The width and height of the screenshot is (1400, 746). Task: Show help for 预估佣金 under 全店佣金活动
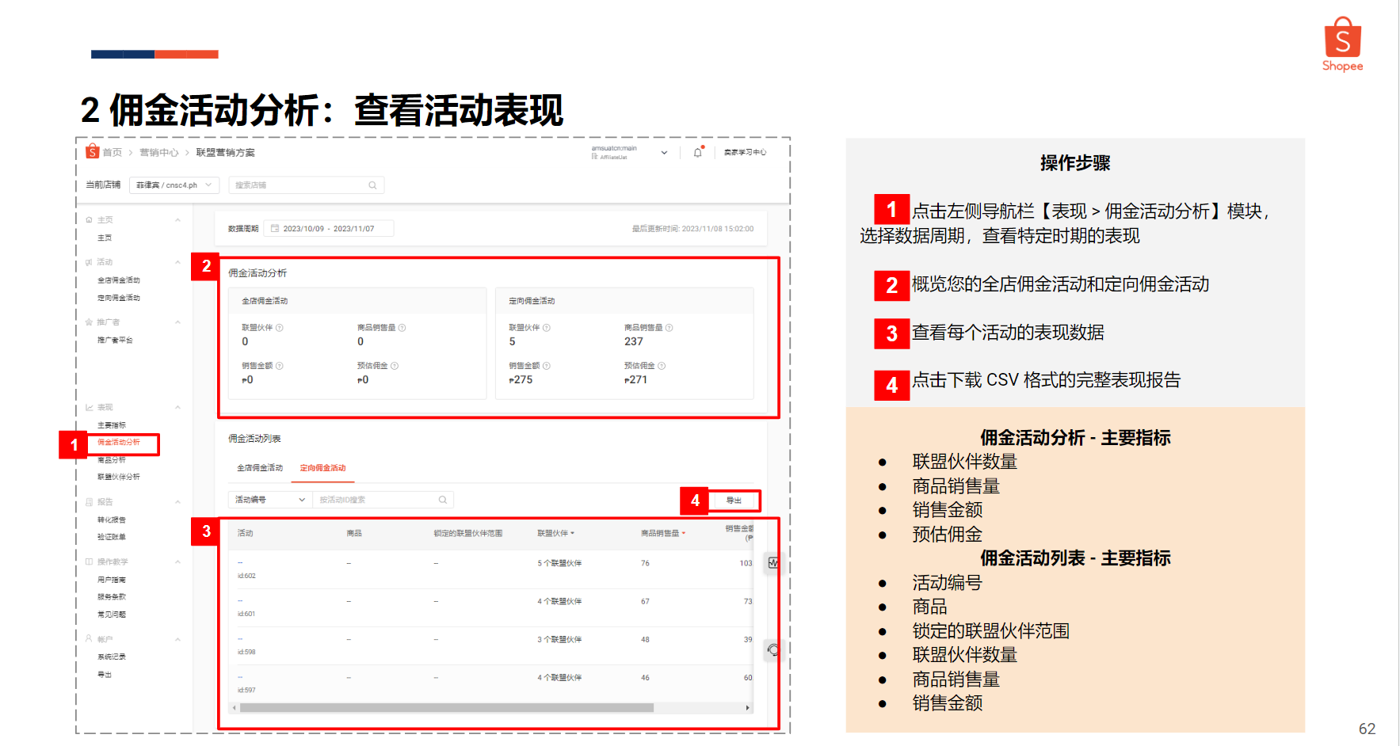395,366
